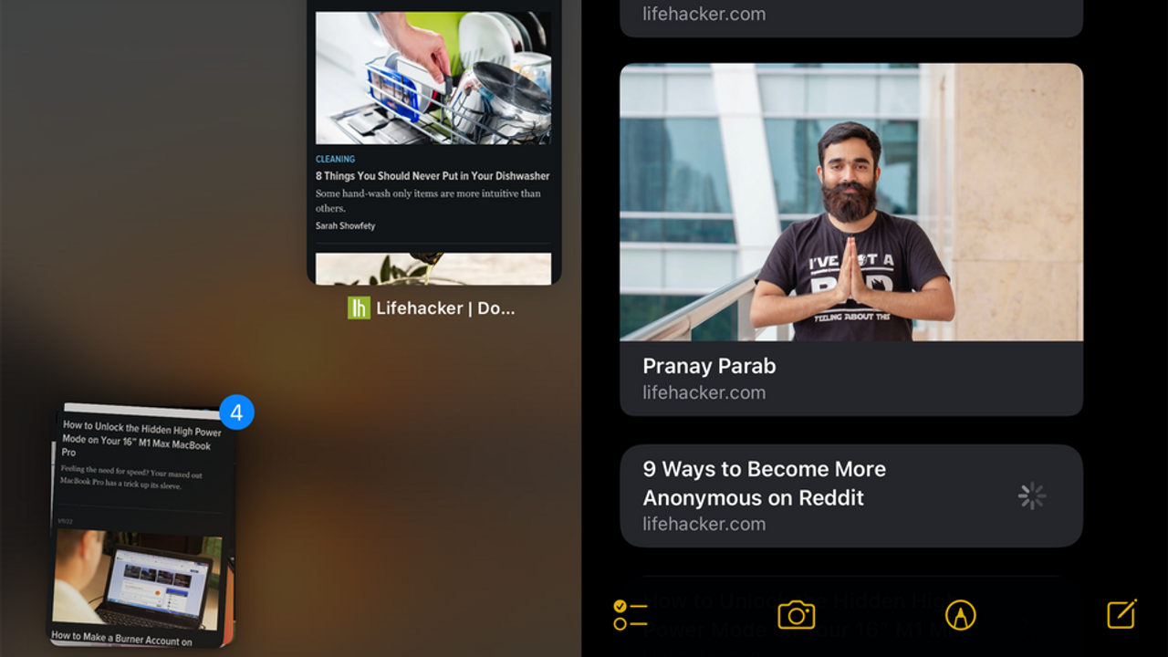Tap the blue badge showing 4
This screenshot has width=1168, height=657.
click(x=236, y=412)
